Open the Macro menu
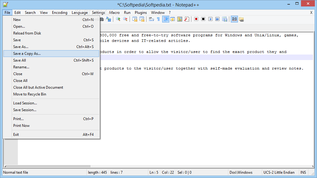 [114, 13]
